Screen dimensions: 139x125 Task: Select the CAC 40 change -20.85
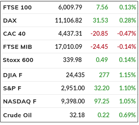click(99, 34)
